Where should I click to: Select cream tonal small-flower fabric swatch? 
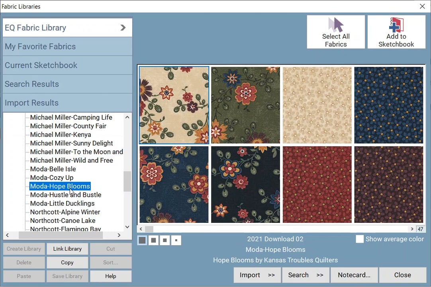tap(317, 105)
